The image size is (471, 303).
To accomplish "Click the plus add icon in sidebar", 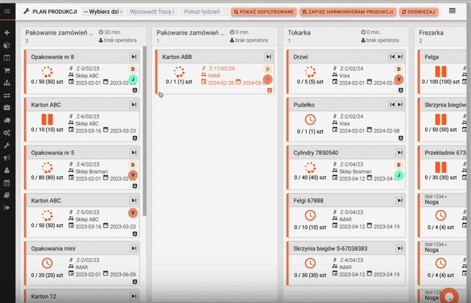I will click(7, 32).
